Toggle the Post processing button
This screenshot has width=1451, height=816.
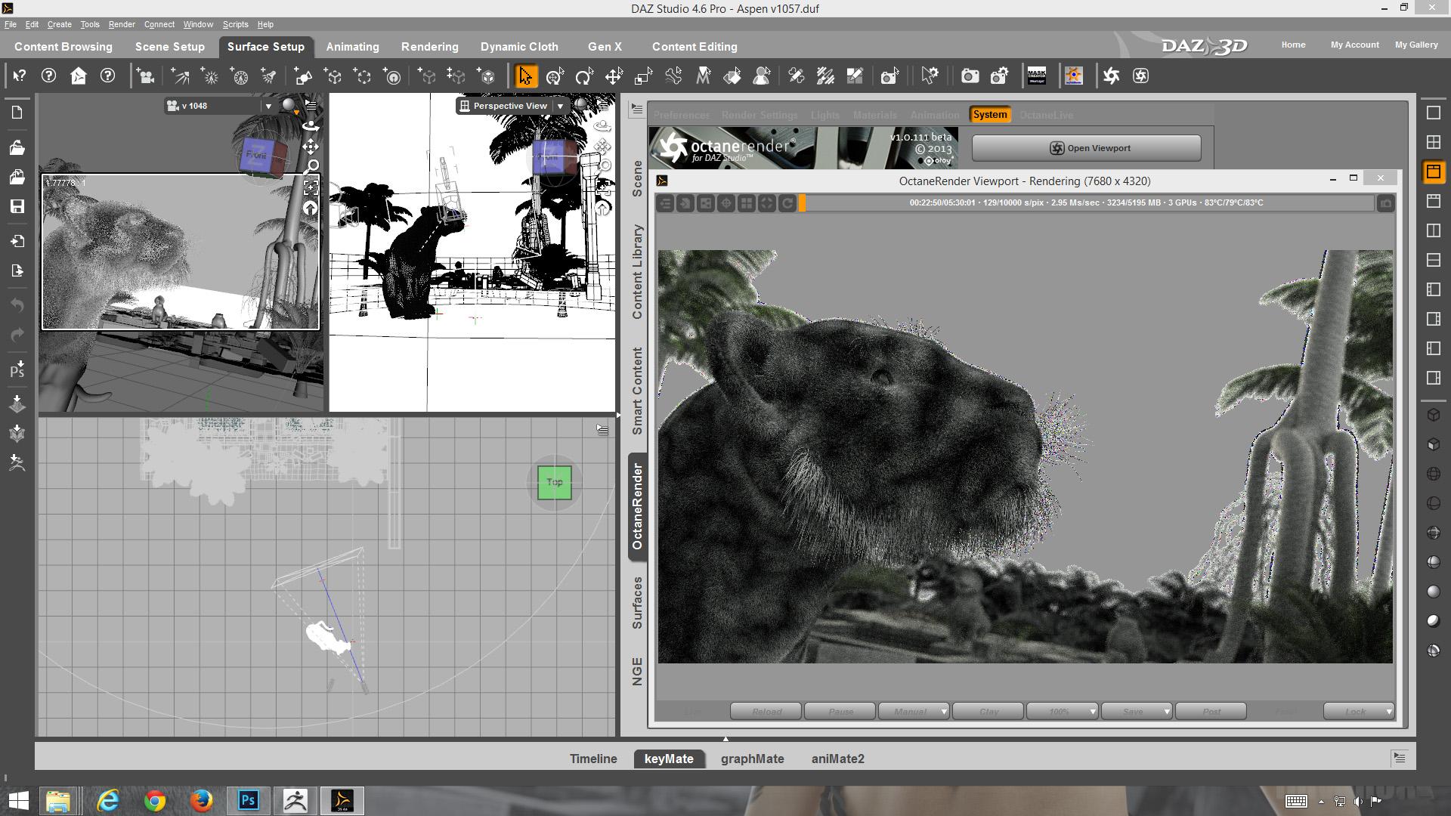[x=1211, y=712]
